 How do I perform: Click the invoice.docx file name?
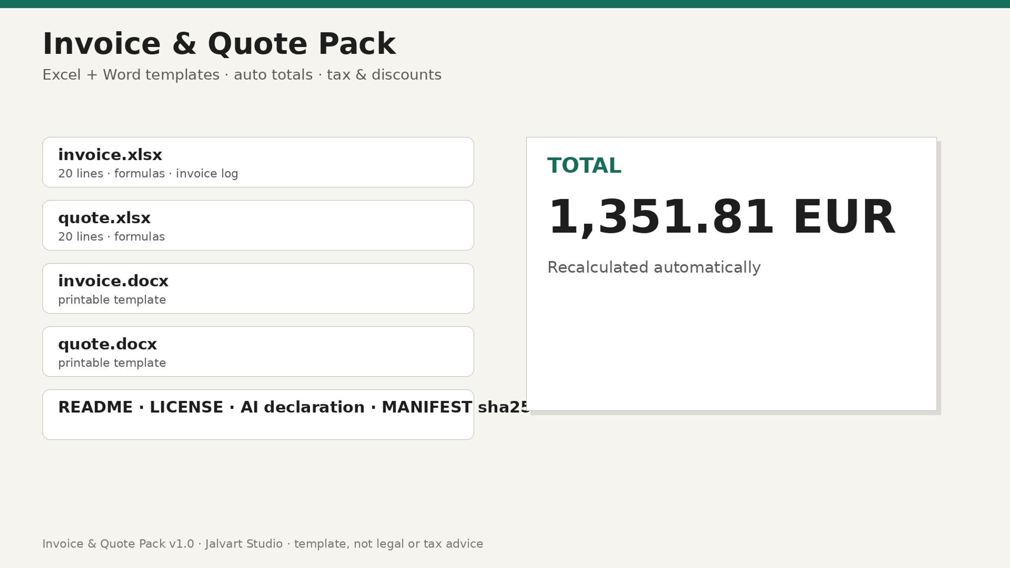pos(113,281)
